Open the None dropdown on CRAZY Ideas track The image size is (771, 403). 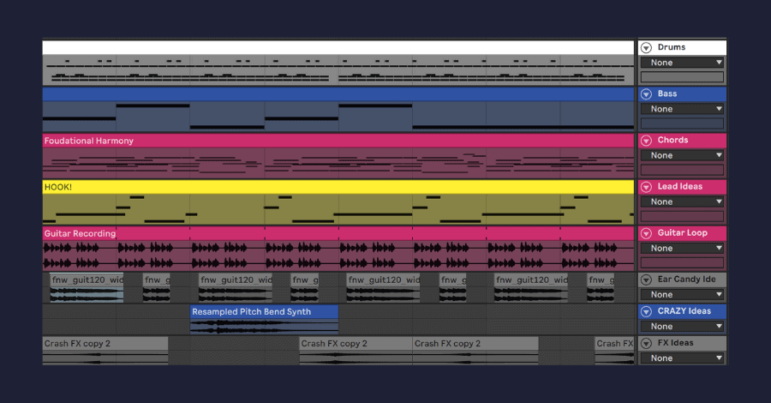coord(682,326)
